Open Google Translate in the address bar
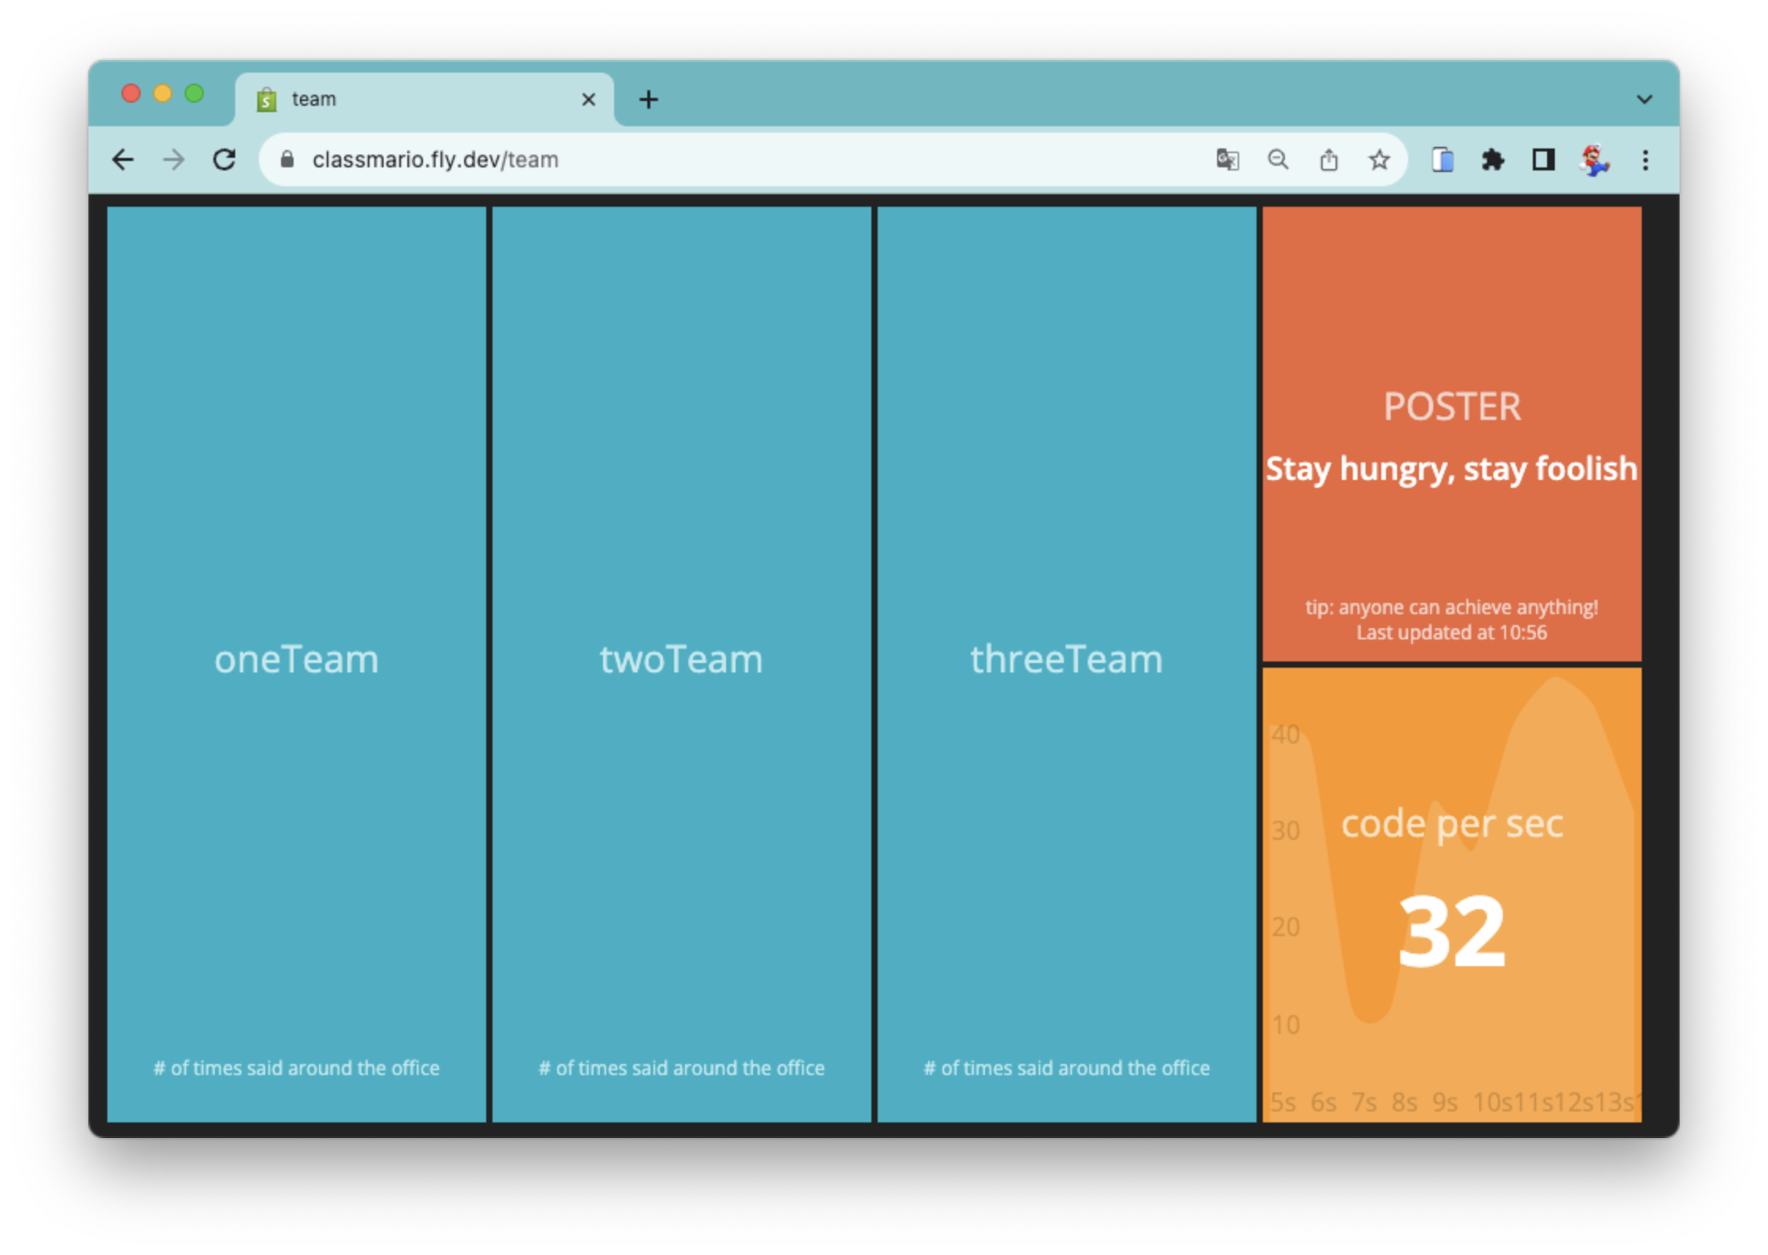This screenshot has height=1255, width=1768. [1229, 159]
